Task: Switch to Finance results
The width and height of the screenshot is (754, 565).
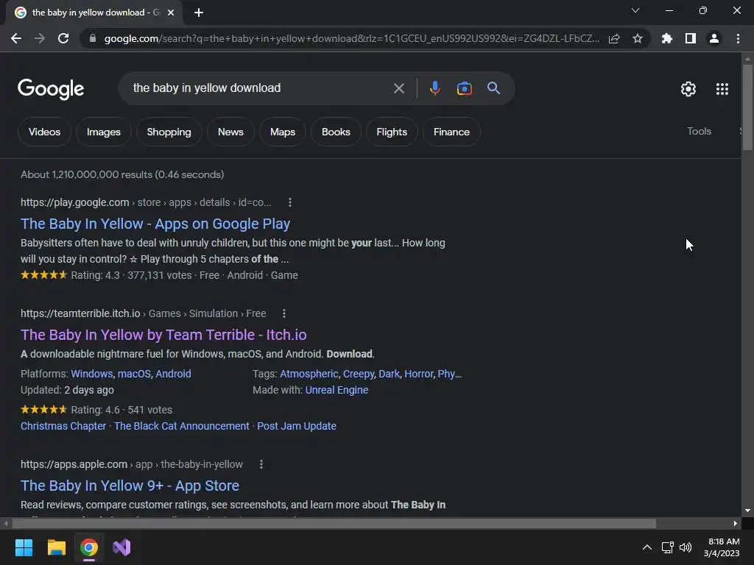Action: (x=451, y=132)
